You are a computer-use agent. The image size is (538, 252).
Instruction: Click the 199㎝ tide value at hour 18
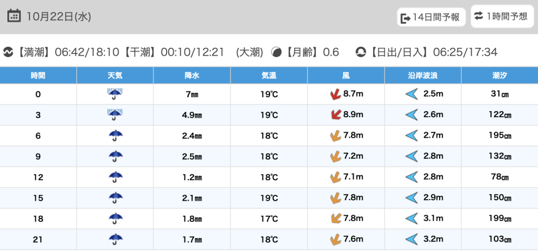(x=500, y=218)
